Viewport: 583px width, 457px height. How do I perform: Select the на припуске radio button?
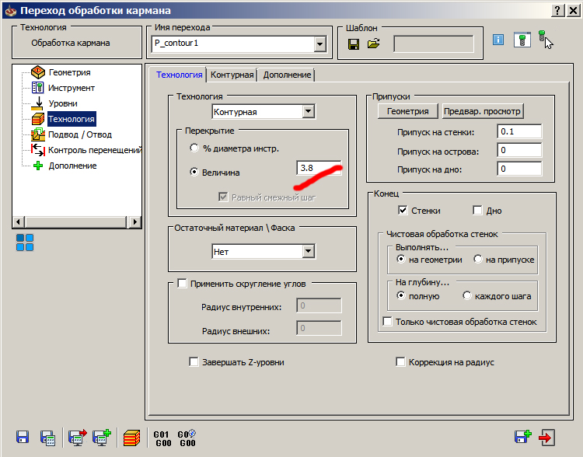pos(478,259)
